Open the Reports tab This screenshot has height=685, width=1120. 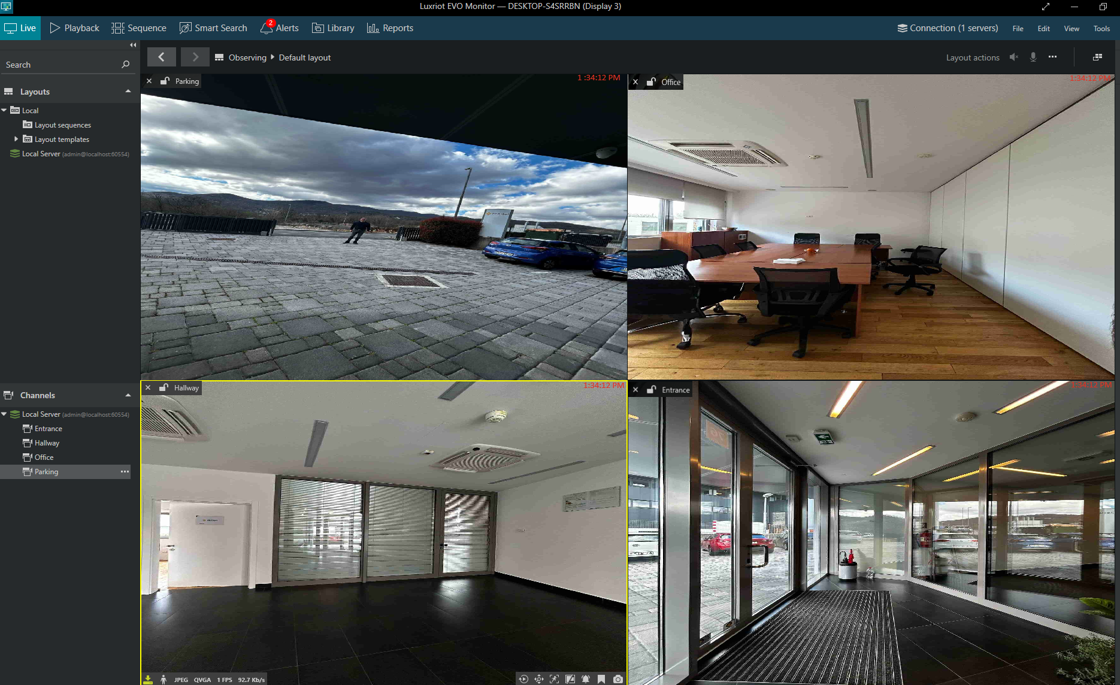point(390,28)
